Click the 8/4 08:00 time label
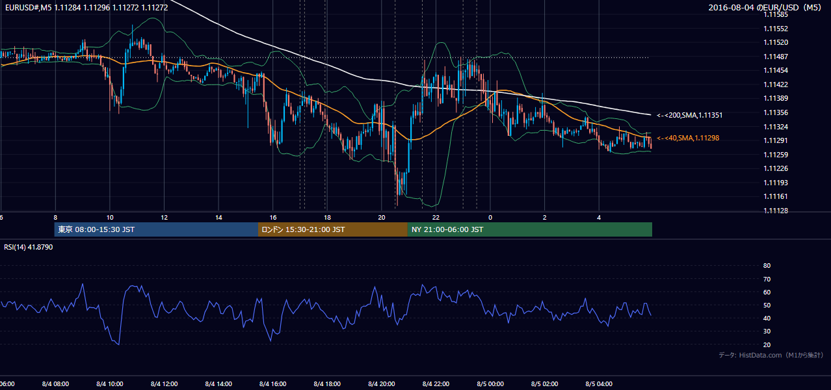Viewport: 831px width, 390px height. click(55, 384)
